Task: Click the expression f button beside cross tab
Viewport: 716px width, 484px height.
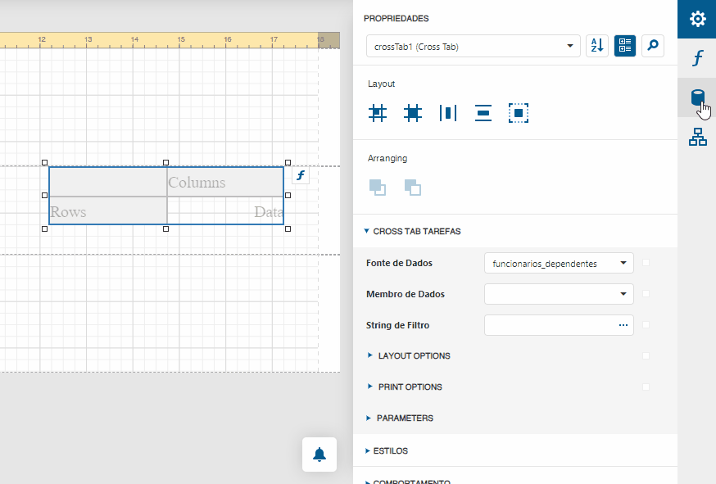Action: click(301, 175)
